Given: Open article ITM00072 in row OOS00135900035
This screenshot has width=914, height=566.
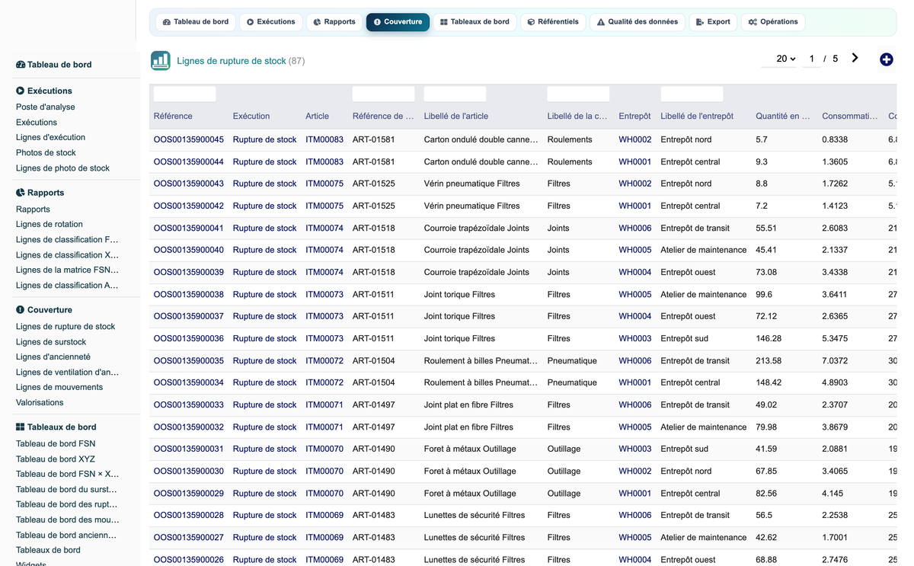Looking at the screenshot, I should click(x=324, y=360).
